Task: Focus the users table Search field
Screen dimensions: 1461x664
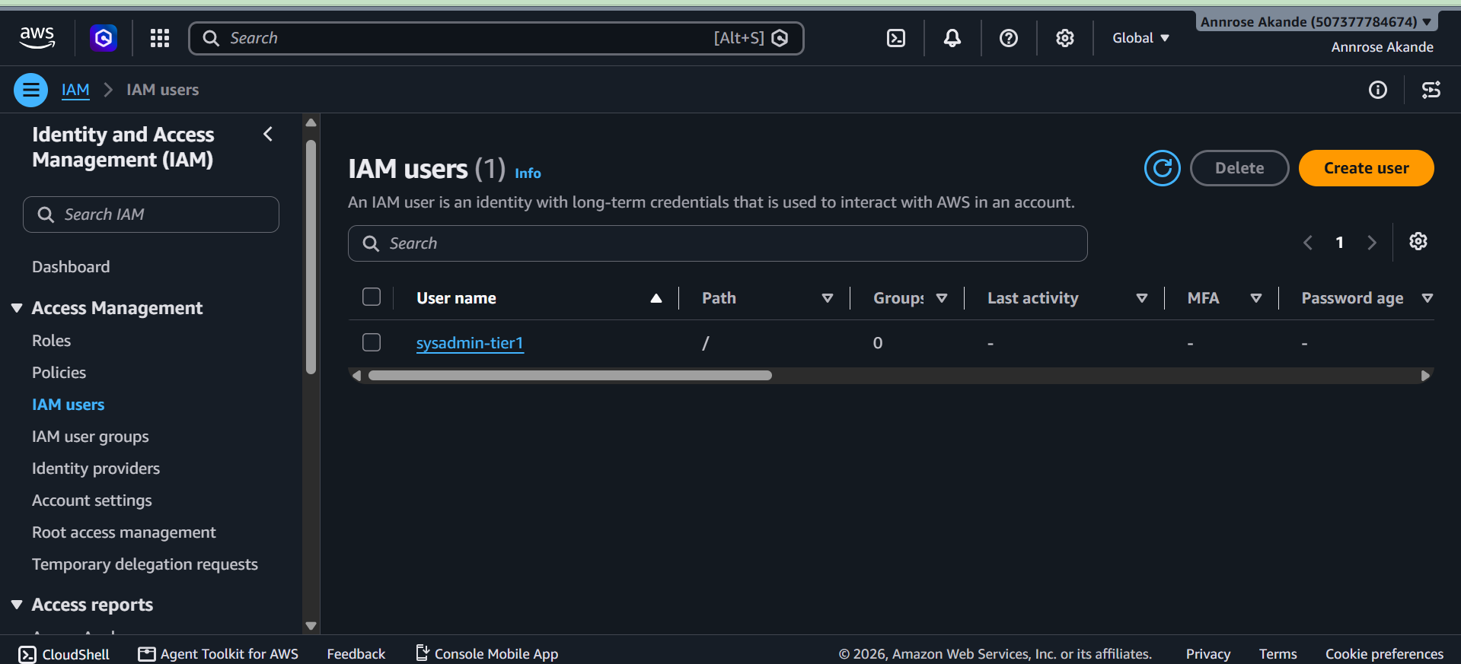Action: pyautogui.click(x=717, y=243)
